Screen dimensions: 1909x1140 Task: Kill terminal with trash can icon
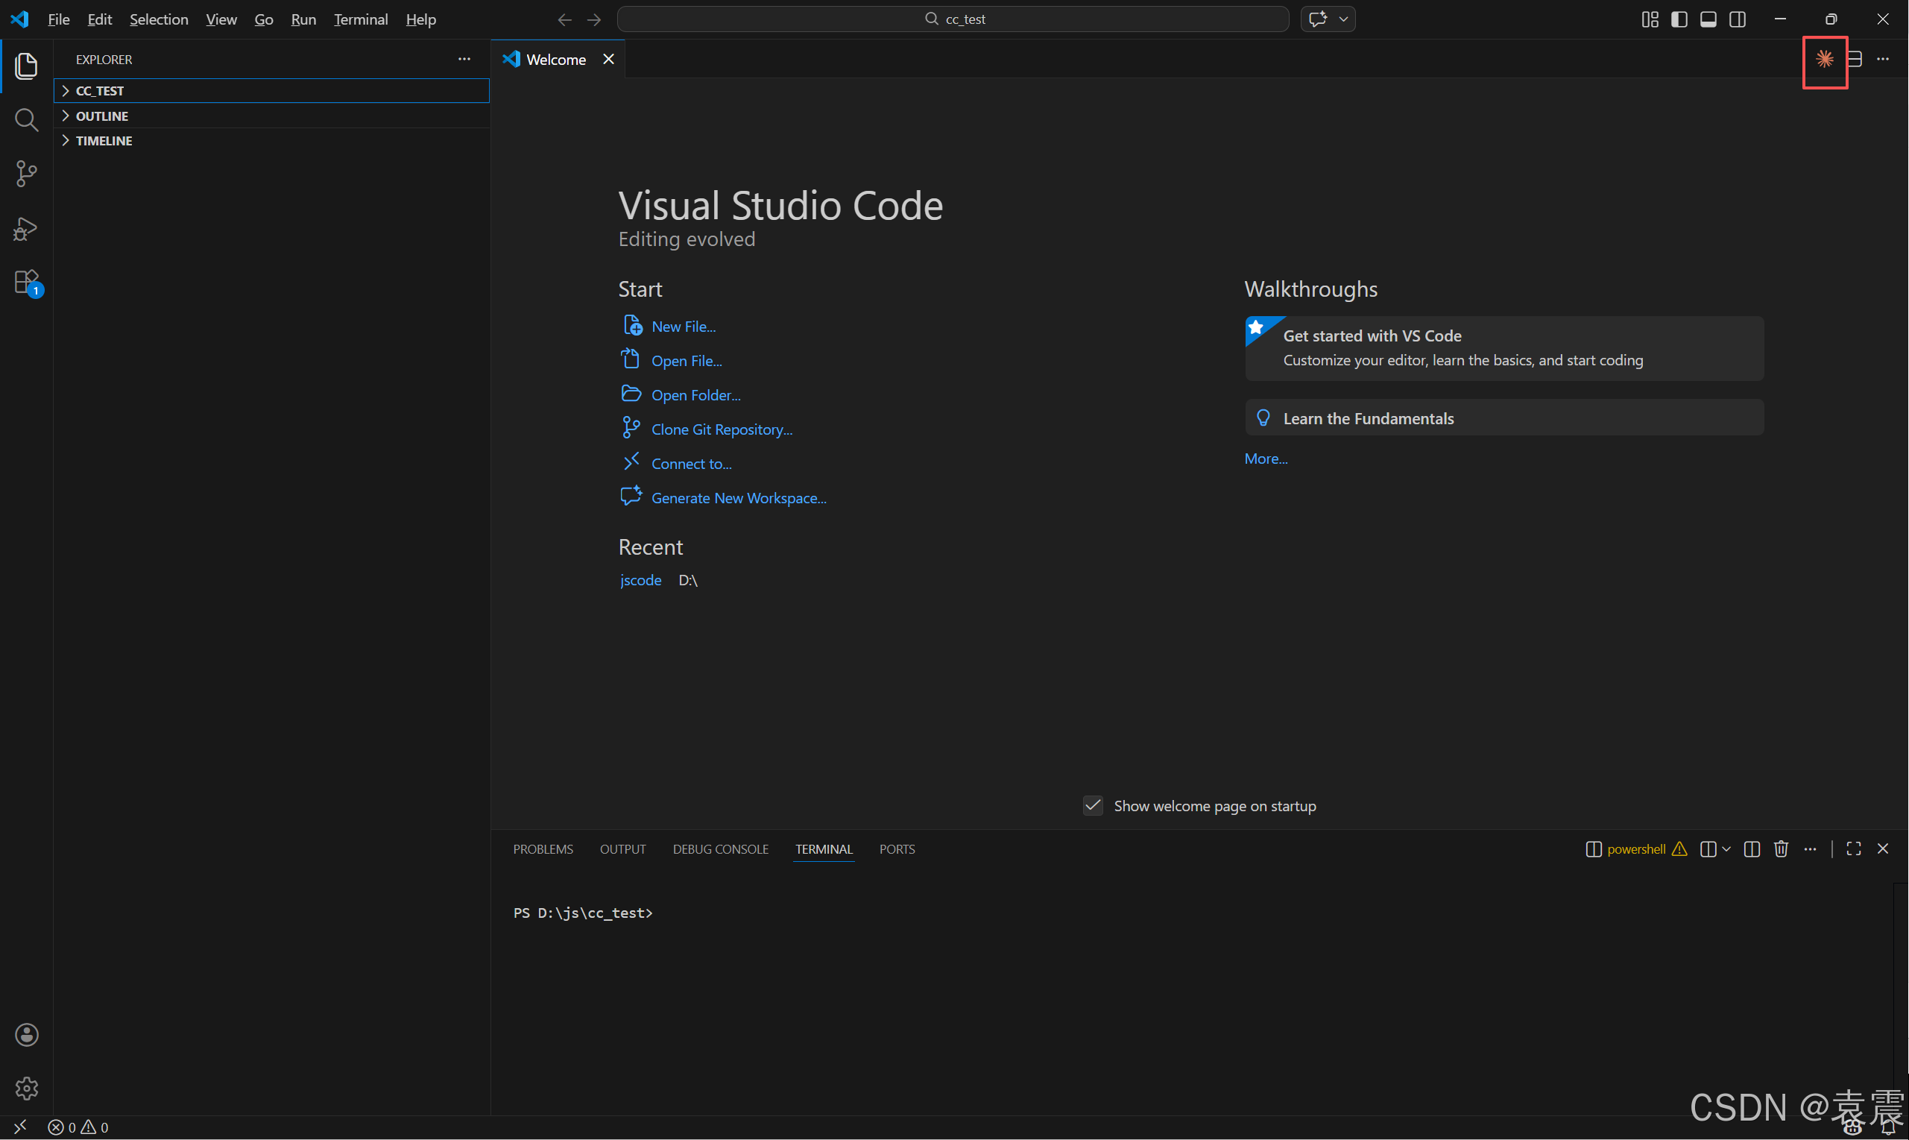coord(1781,849)
